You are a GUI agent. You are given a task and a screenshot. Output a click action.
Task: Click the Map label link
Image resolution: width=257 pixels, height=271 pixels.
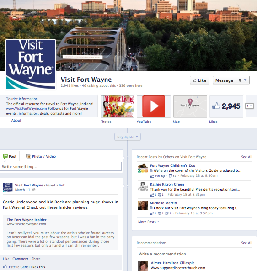(176, 122)
